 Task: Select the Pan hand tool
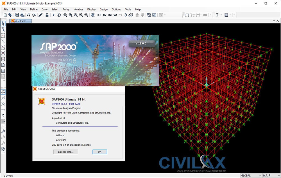pos(93,15)
